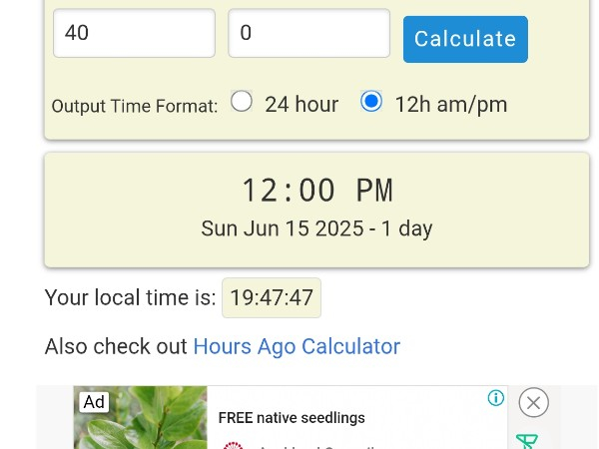Focus the input field containing 0
This screenshot has width=599, height=449.
click(308, 33)
